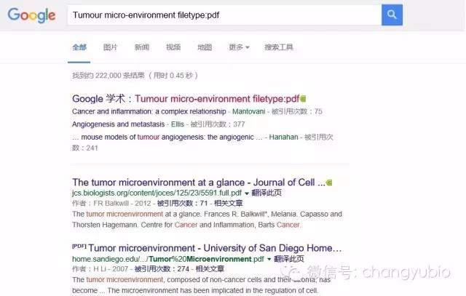The height and width of the screenshot is (296, 466).
Task: Open 搜索工具 search tools
Action: click(279, 47)
